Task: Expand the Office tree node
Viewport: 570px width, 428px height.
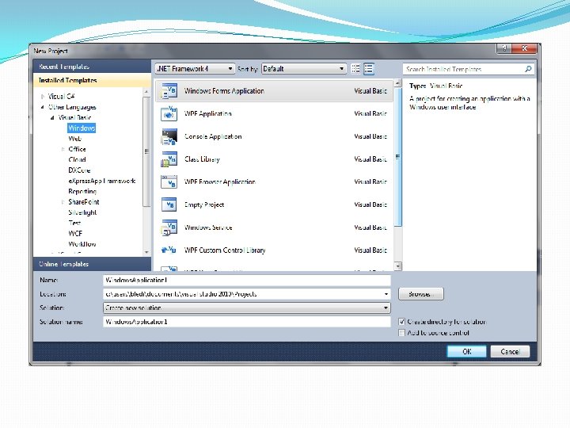Action: point(63,149)
